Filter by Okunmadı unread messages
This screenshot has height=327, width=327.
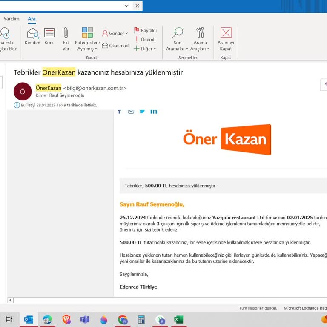click(x=116, y=46)
